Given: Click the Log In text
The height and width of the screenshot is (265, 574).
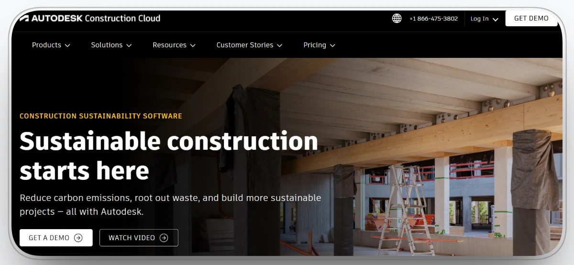Looking at the screenshot, I should pyautogui.click(x=479, y=19).
